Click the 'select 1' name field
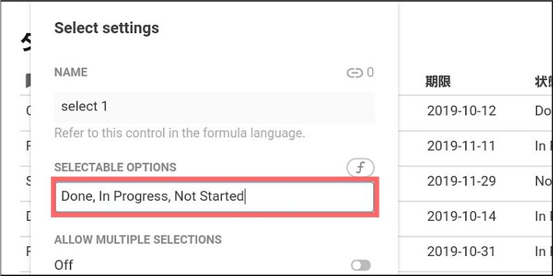 (214, 107)
